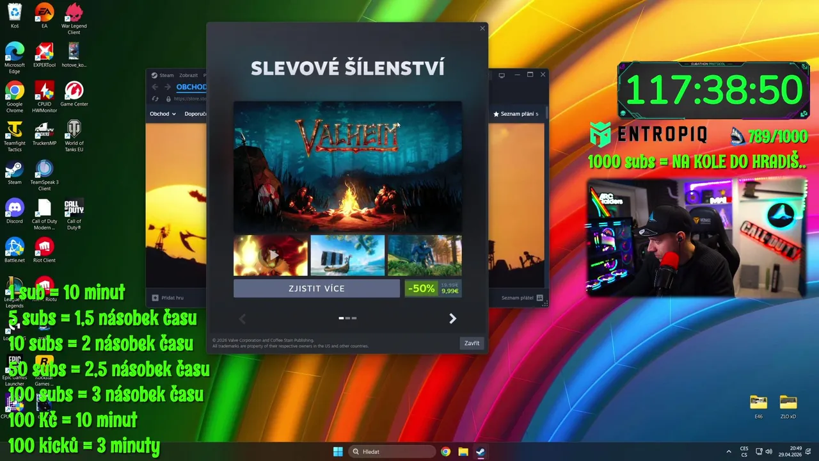Open the hotove_ko file on desktop
This screenshot has width=819, height=461.
pyautogui.click(x=74, y=55)
